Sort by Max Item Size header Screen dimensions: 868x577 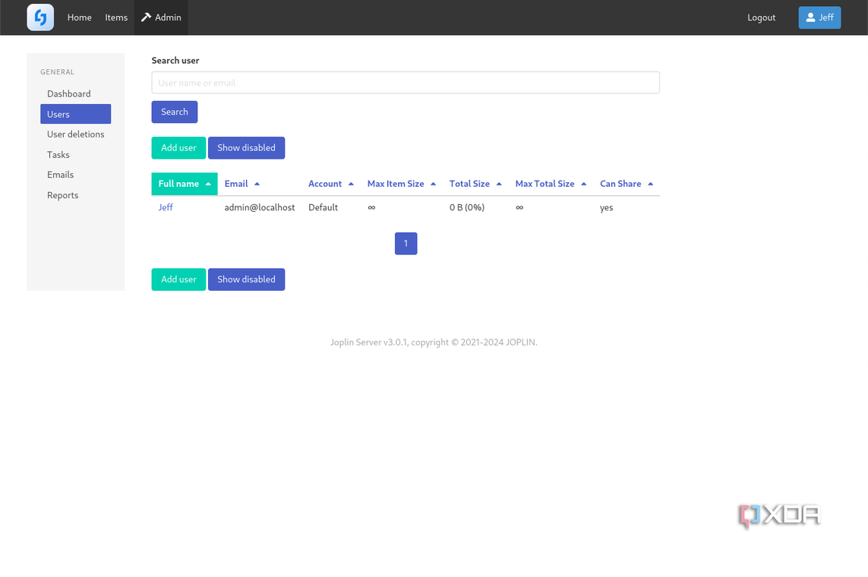[396, 184]
